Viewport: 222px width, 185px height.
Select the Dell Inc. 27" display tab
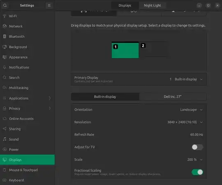click(173, 97)
